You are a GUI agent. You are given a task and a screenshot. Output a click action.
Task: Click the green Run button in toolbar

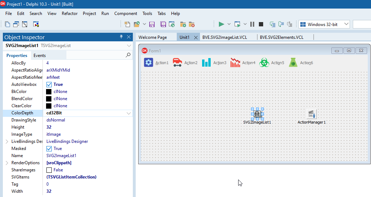[221, 24]
